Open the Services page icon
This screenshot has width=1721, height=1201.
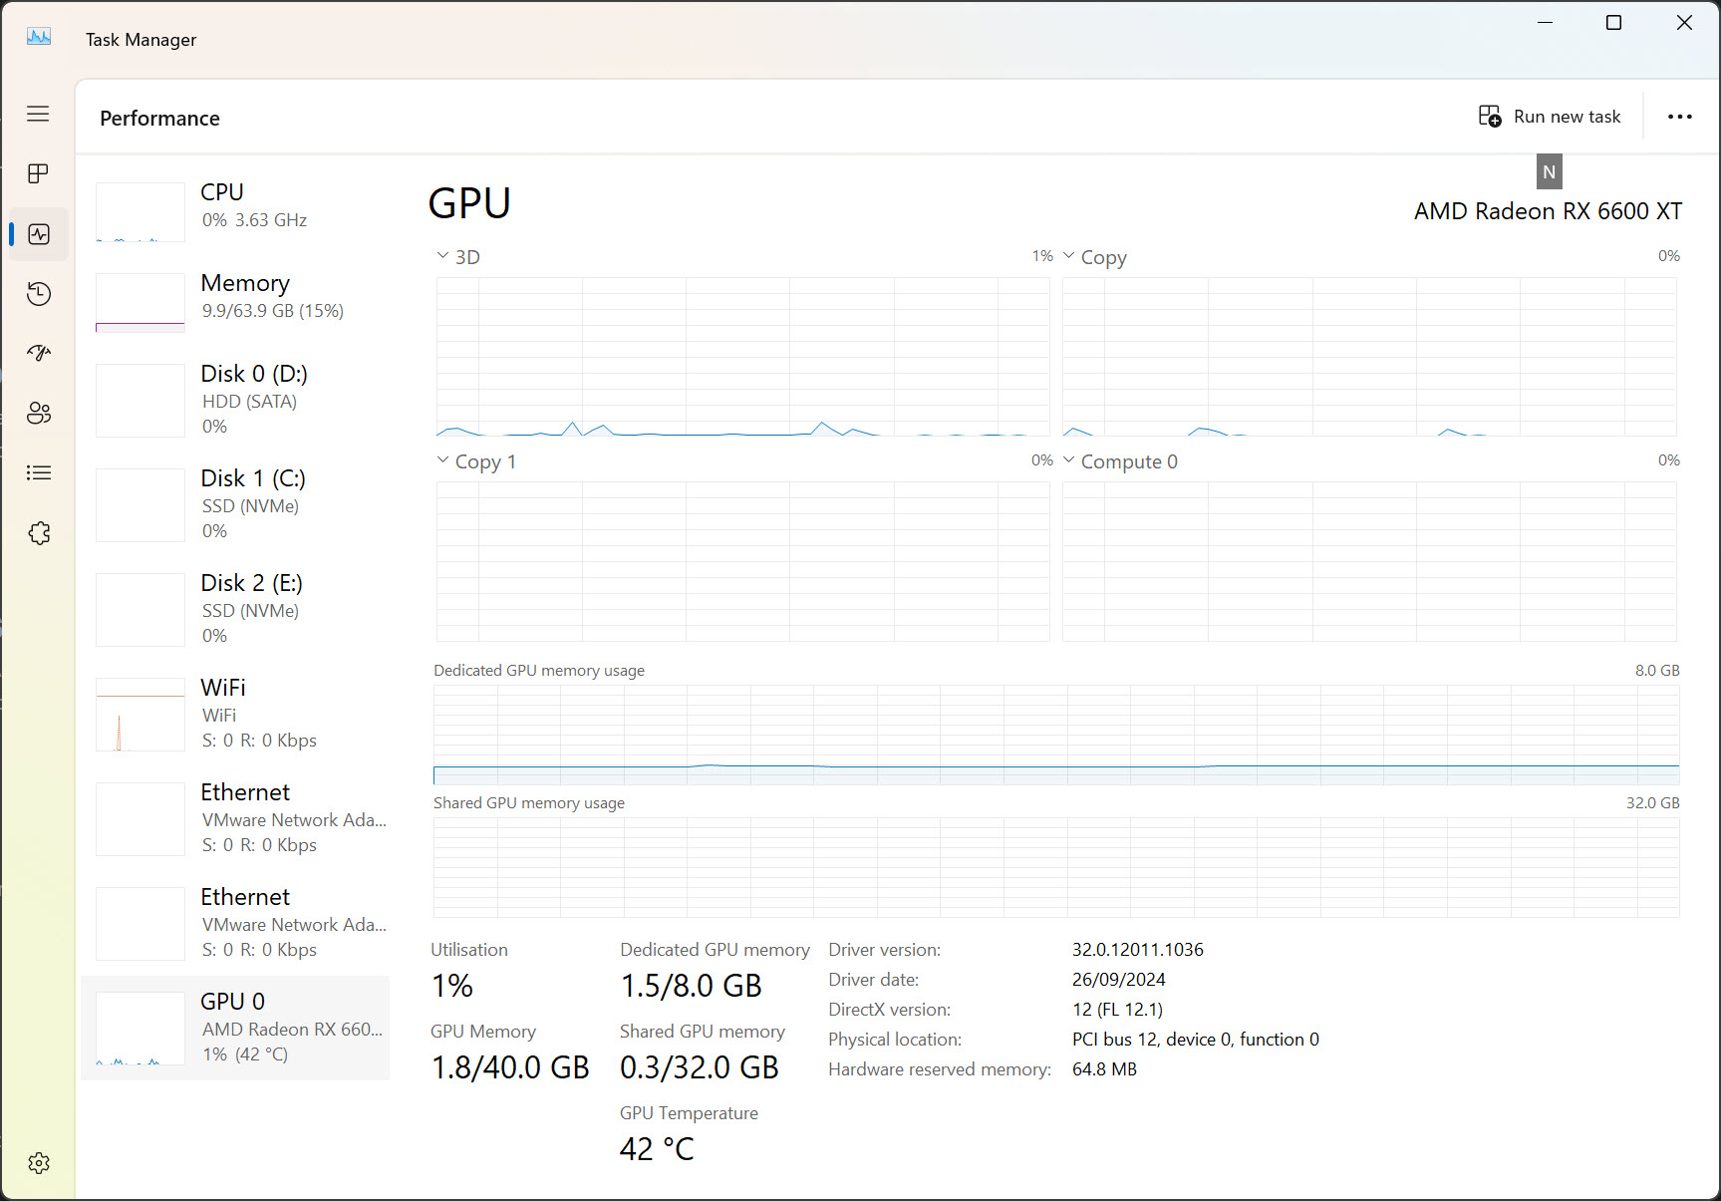[x=38, y=533]
